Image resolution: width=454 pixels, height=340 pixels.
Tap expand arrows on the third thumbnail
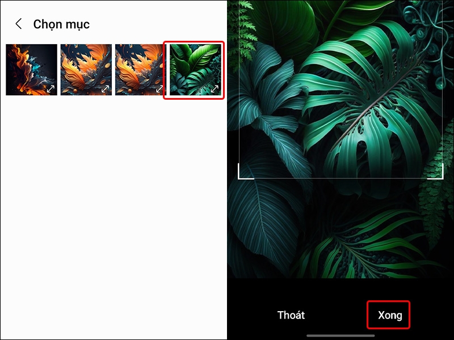(159, 89)
